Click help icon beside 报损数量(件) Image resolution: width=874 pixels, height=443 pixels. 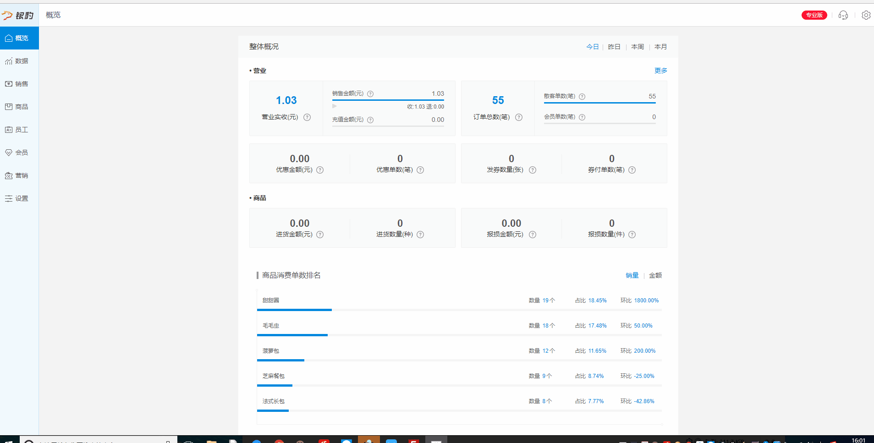(632, 235)
